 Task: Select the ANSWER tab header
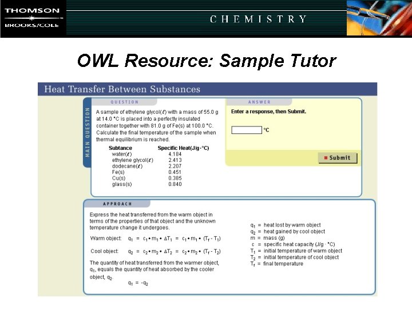[x=259, y=102]
